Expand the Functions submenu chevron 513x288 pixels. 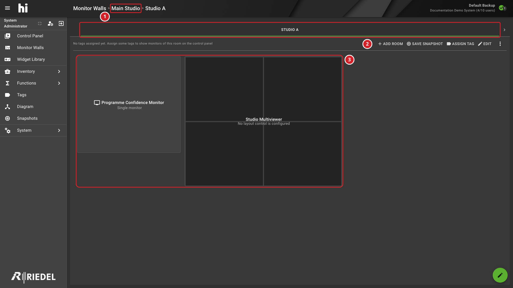tap(59, 83)
